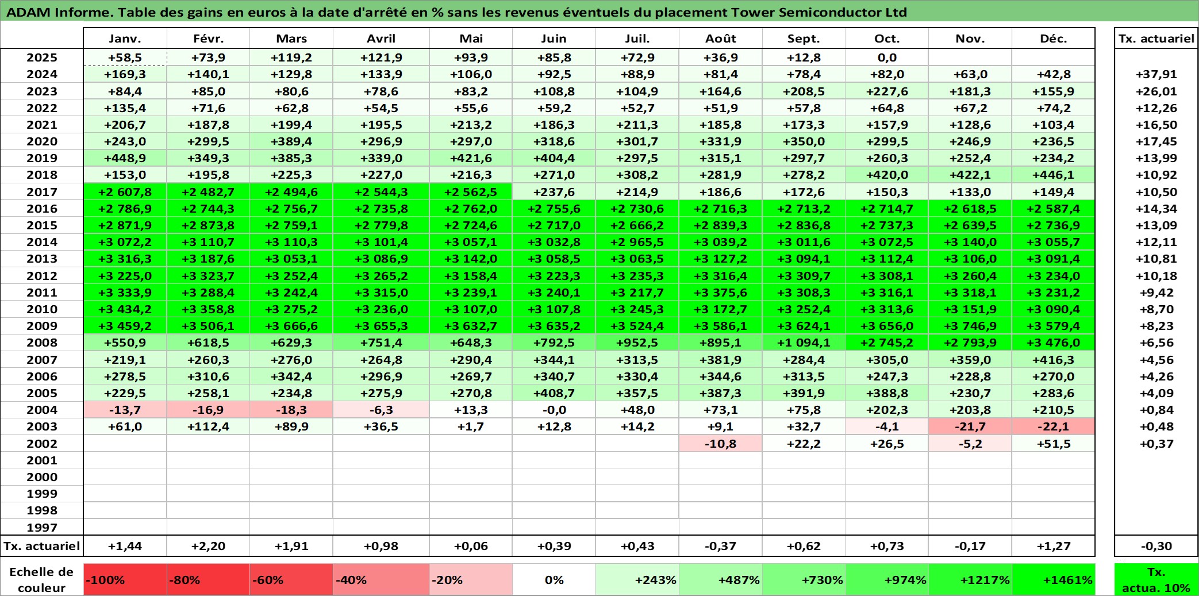Image resolution: width=1199 pixels, height=596 pixels.
Task: Click the -5,2 cell in 2002
Action: (x=970, y=444)
